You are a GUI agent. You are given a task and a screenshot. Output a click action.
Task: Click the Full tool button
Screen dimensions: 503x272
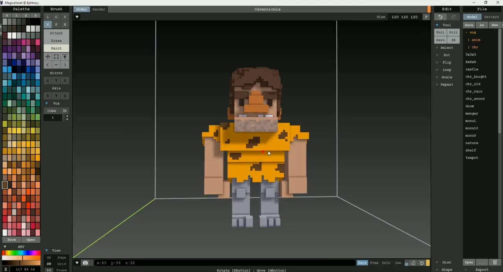click(441, 33)
